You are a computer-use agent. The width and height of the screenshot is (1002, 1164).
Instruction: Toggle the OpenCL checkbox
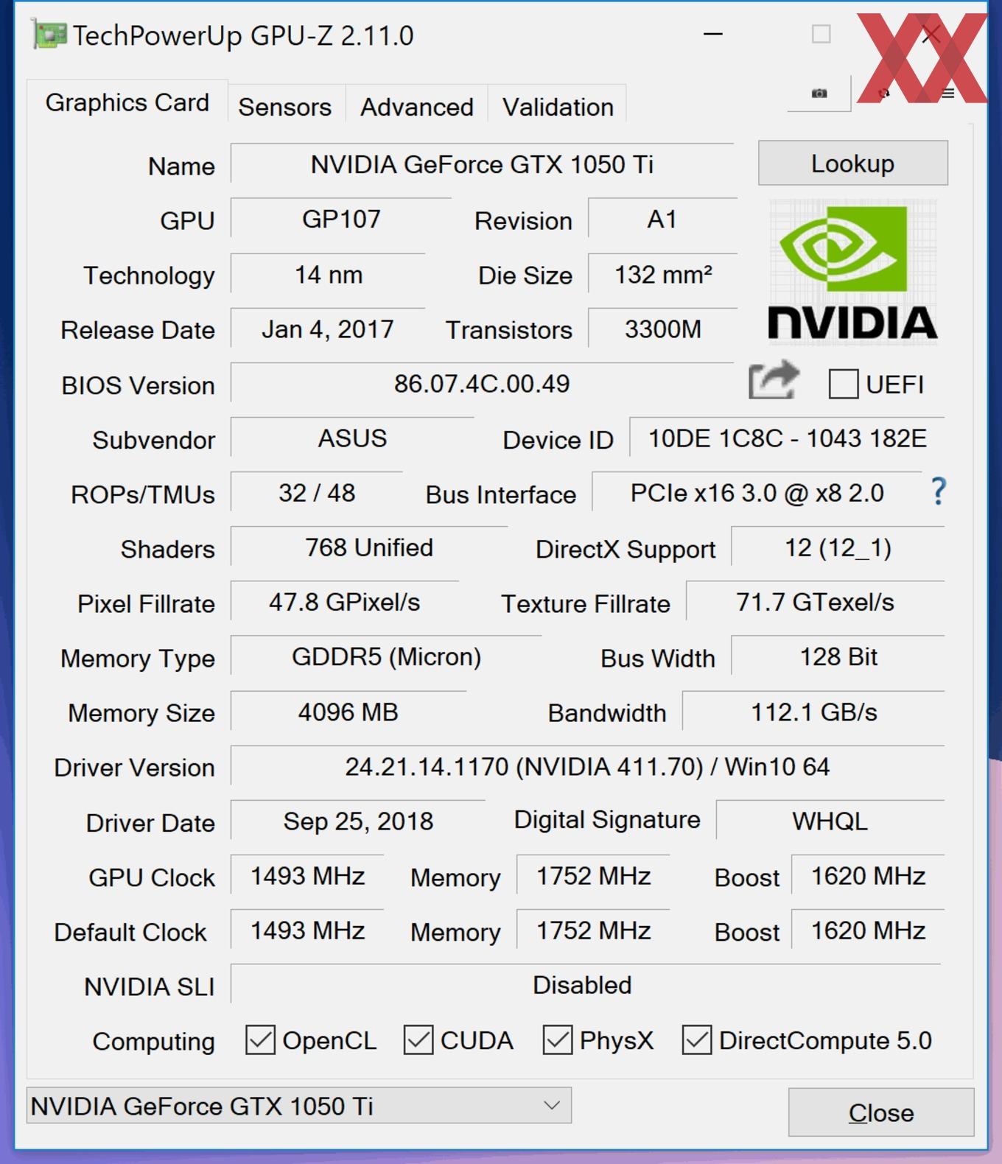coord(260,1039)
